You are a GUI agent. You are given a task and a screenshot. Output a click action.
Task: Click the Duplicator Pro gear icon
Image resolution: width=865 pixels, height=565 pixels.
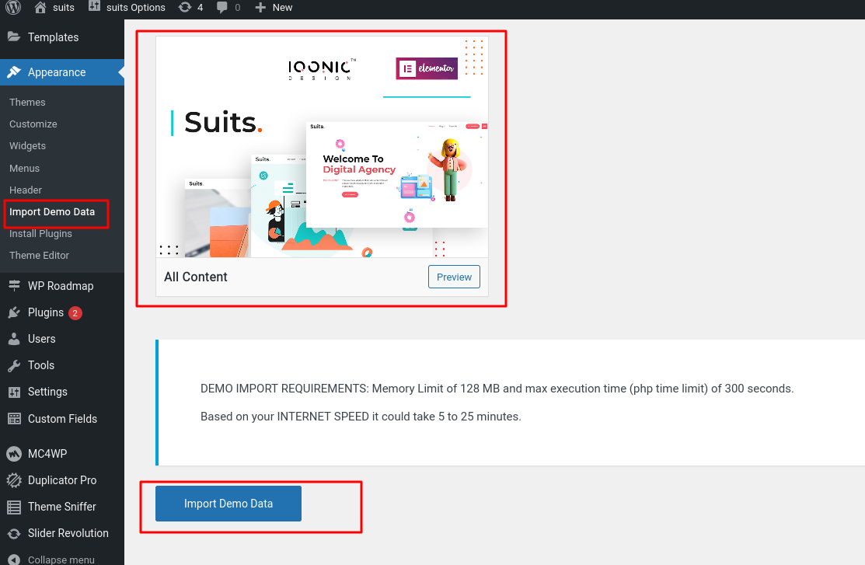point(14,480)
